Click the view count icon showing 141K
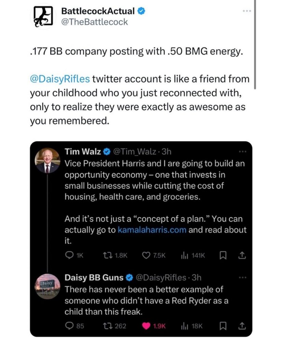 (184, 255)
